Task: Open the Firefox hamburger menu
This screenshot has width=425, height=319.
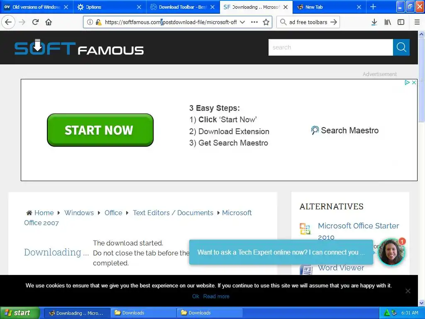Action: [x=417, y=22]
